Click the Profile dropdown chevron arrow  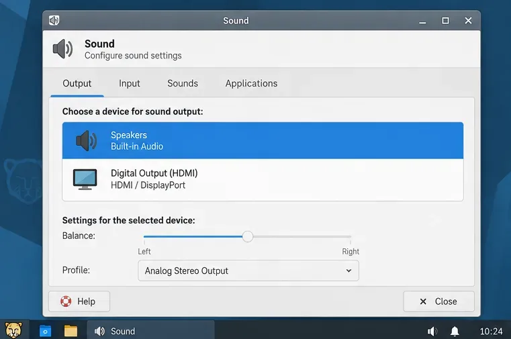click(349, 271)
